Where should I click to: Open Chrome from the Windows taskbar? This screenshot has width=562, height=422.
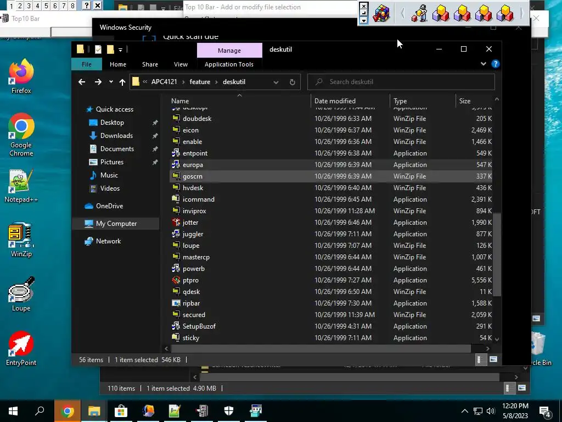tap(67, 411)
